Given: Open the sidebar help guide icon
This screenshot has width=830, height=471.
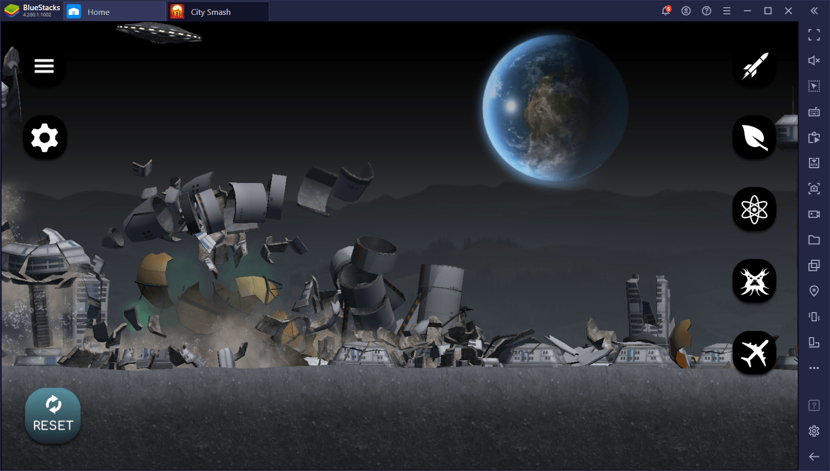Looking at the screenshot, I should click(814, 405).
